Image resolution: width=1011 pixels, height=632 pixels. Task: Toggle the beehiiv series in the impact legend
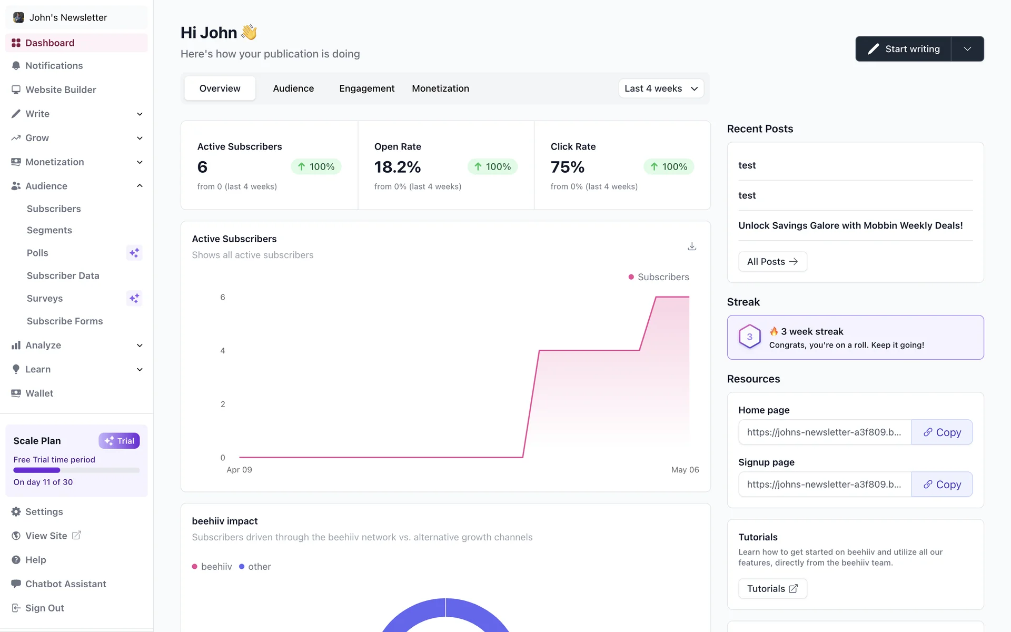coord(212,567)
